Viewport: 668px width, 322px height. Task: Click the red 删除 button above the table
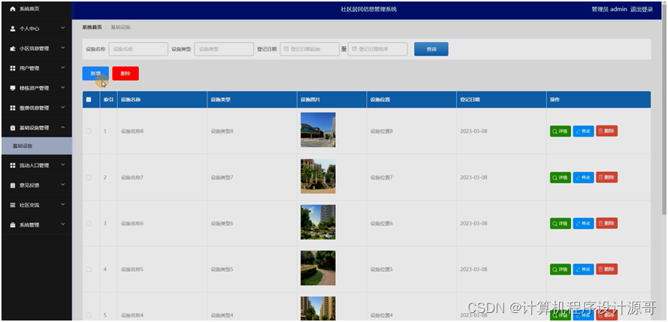tap(125, 74)
